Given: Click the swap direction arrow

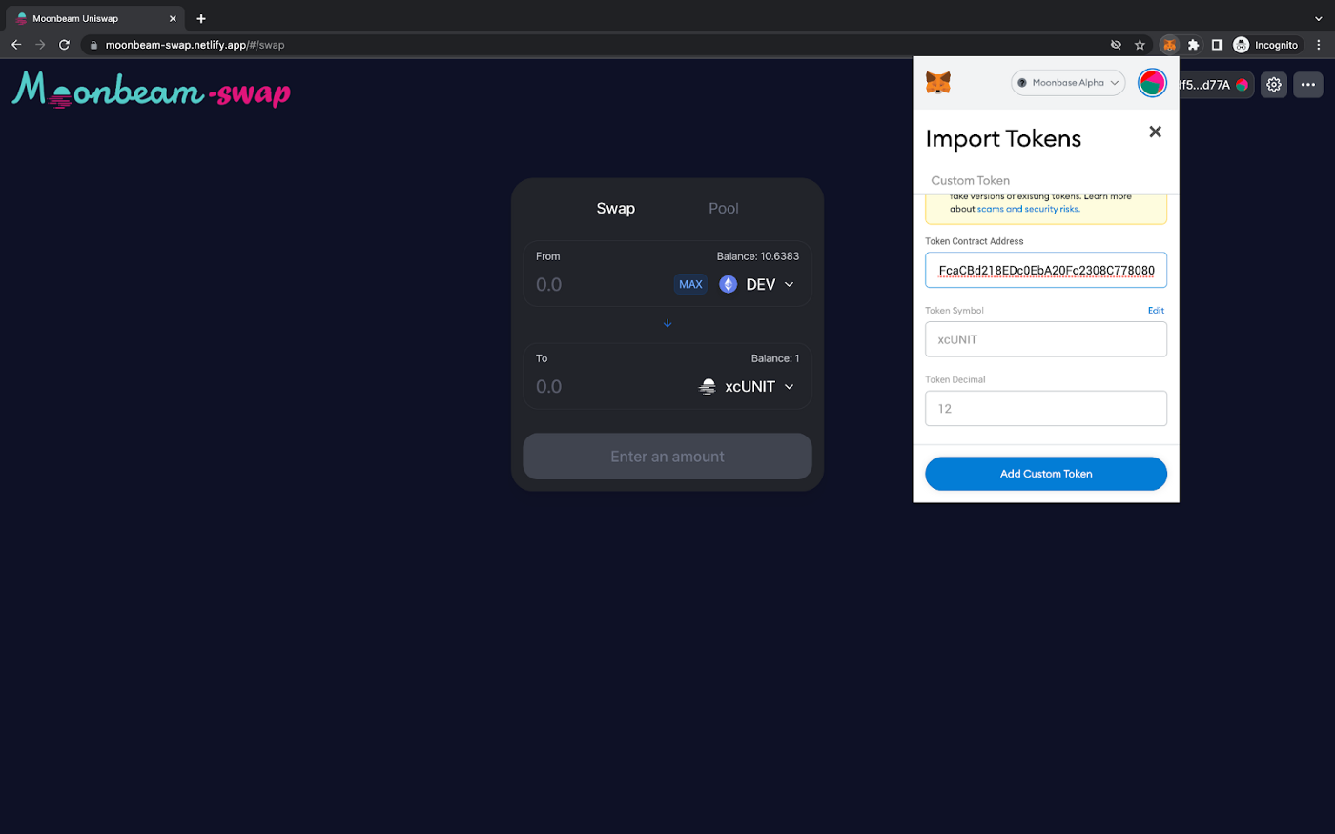Looking at the screenshot, I should 667,323.
